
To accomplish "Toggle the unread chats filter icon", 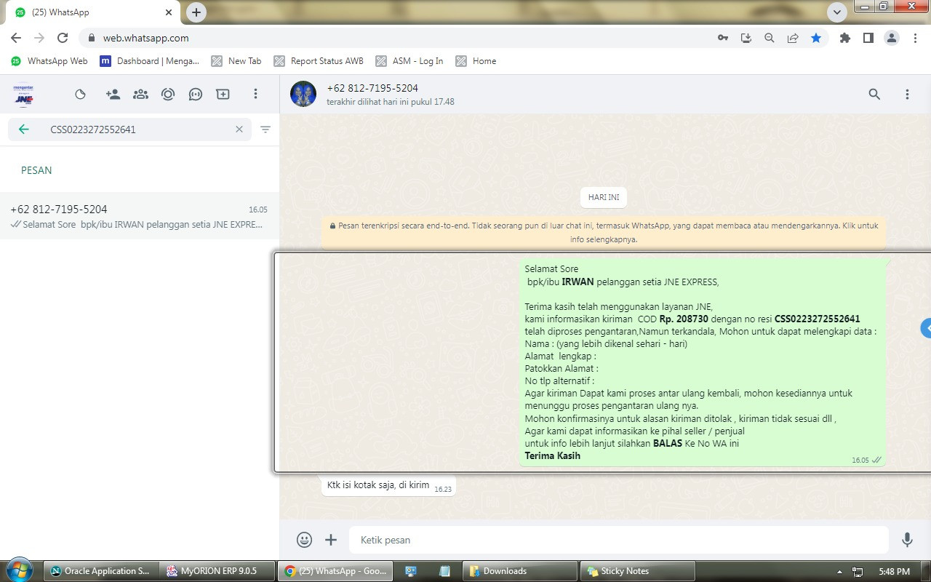I will point(265,129).
